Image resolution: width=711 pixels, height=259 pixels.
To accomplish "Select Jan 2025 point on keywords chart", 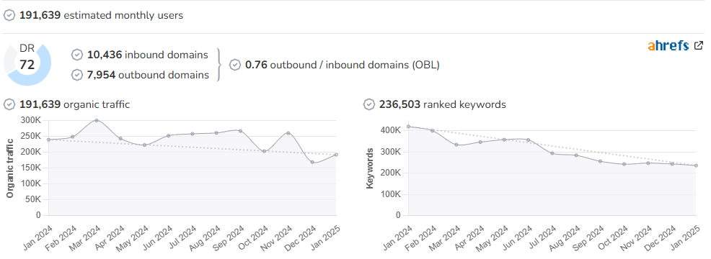I will click(696, 165).
